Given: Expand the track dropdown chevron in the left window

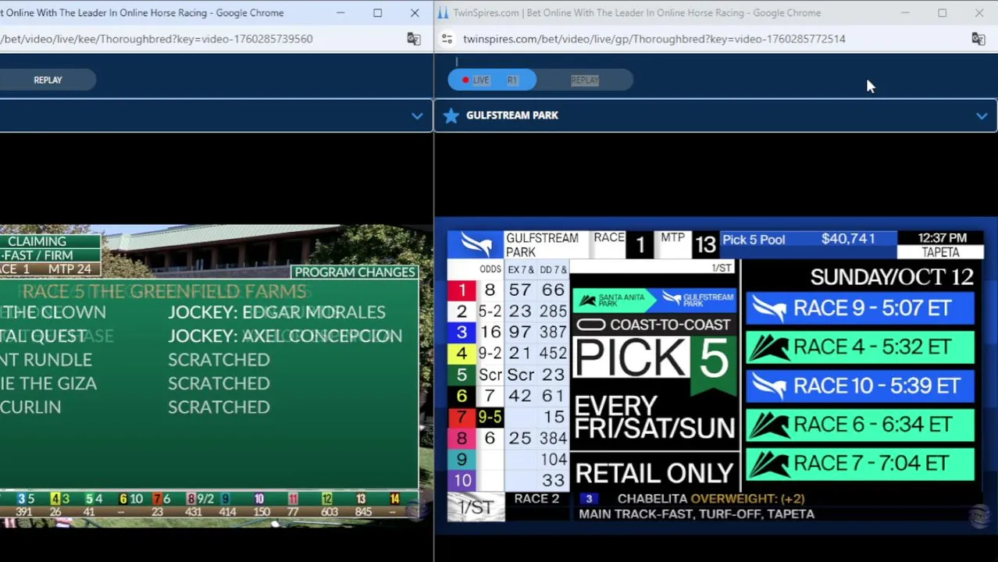Looking at the screenshot, I should 417,116.
